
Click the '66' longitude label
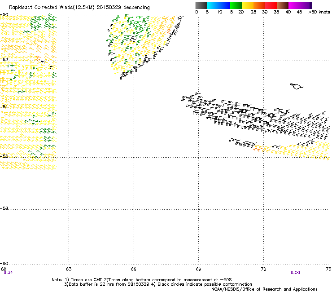click(134, 269)
